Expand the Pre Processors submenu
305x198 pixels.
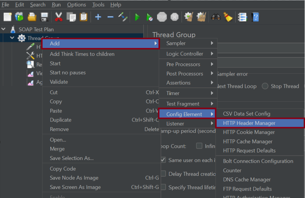pyautogui.click(x=188, y=64)
